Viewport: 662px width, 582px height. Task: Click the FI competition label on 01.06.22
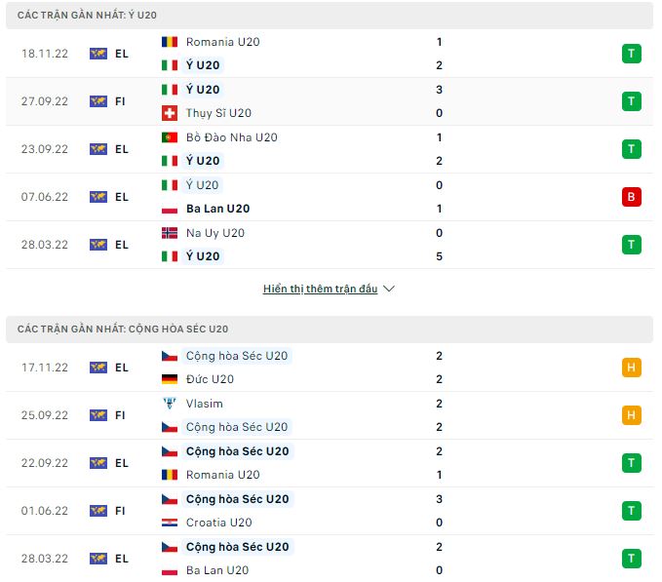coord(121,511)
